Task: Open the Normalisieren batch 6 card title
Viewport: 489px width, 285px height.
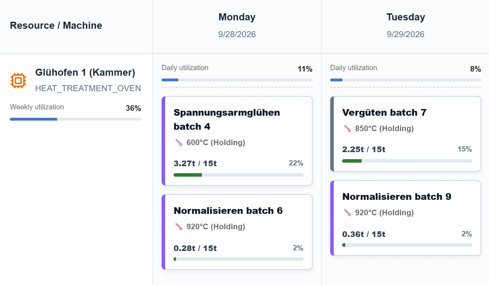Action: coord(228,211)
